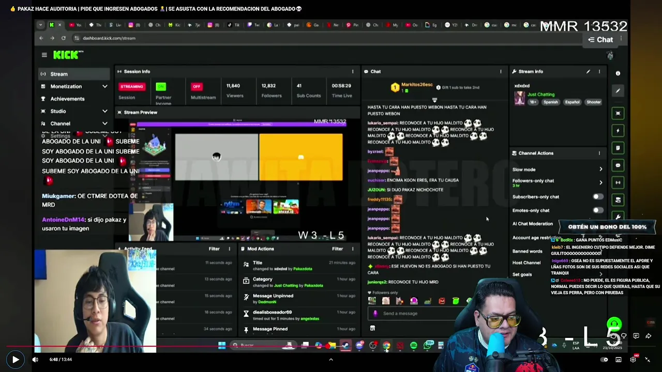Toggle the Multistream OFF badge
The width and height of the screenshot is (662, 372).
click(x=196, y=87)
